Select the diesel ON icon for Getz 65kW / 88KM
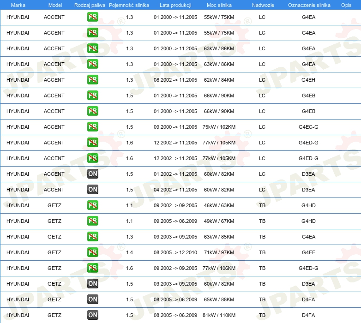 [92, 299]
